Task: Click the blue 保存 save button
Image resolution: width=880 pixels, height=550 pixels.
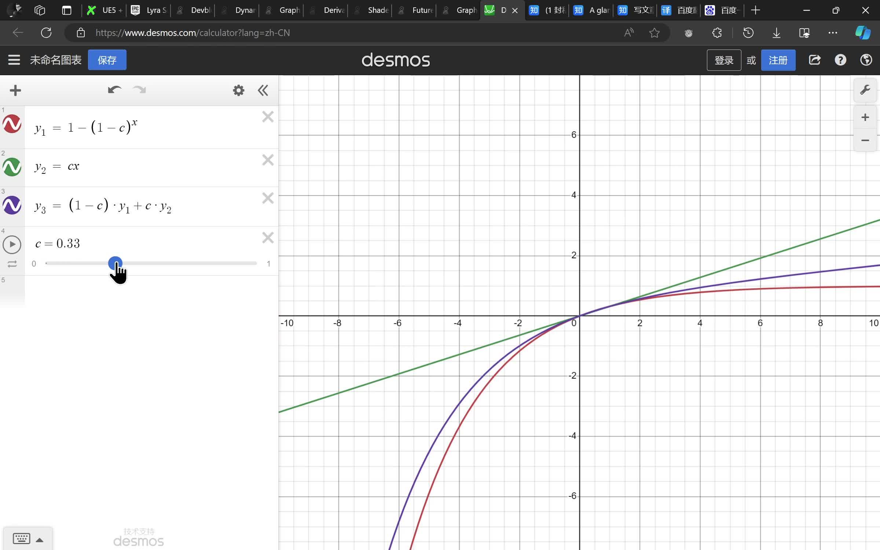Action: point(107,60)
